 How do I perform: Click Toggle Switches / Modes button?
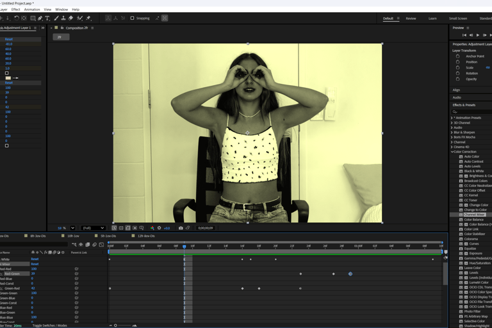[x=50, y=325]
